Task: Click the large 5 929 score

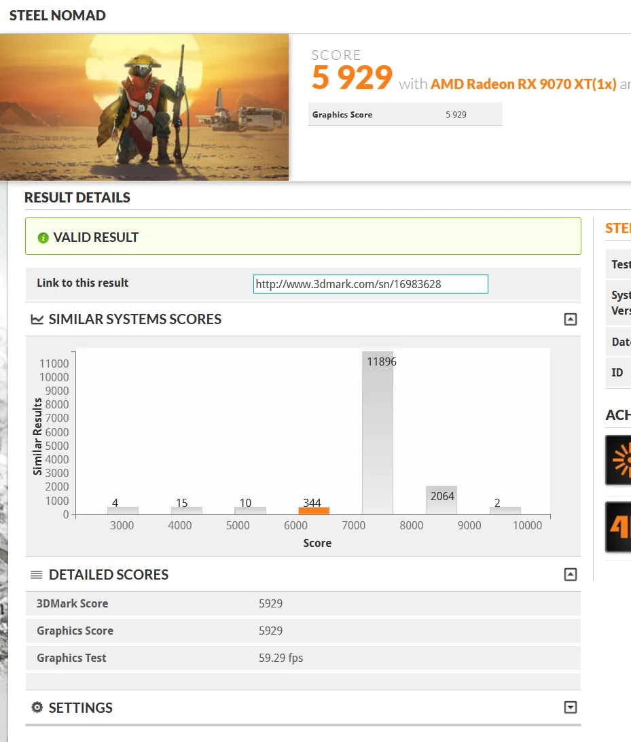Action: 353,77
